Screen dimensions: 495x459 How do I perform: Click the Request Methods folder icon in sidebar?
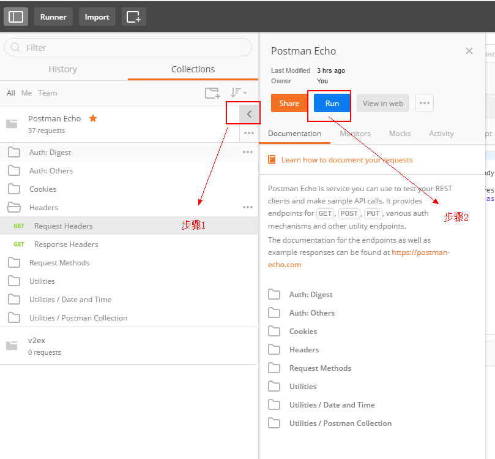point(14,262)
